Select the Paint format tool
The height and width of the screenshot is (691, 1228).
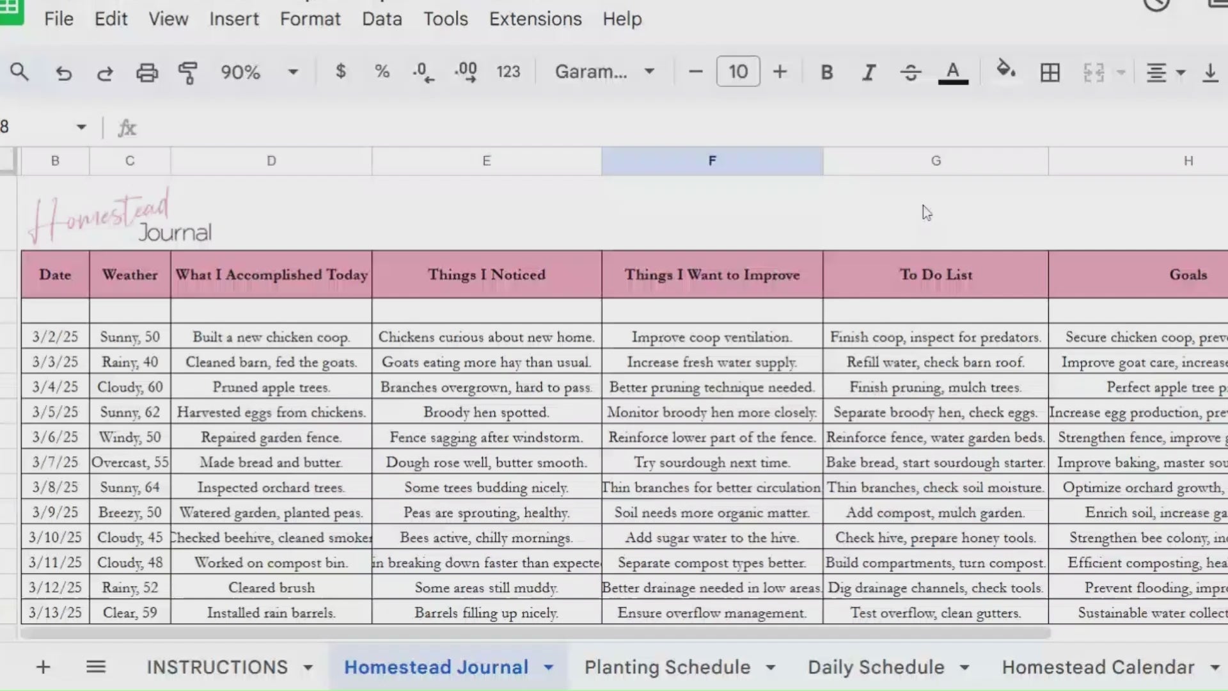188,72
